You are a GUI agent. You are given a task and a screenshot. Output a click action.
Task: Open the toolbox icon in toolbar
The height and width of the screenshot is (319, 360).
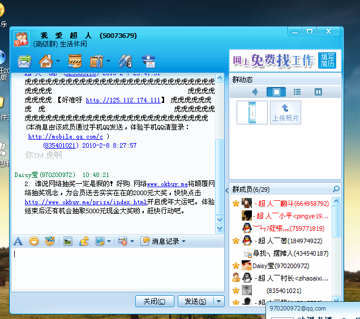(96, 61)
